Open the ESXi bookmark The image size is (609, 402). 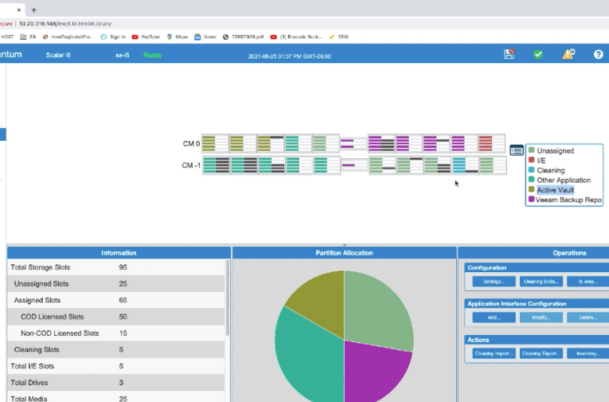click(x=339, y=37)
